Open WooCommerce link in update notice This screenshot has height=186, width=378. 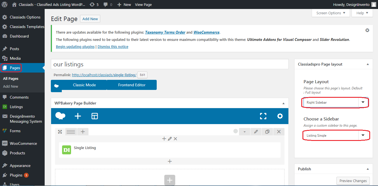click(x=206, y=32)
